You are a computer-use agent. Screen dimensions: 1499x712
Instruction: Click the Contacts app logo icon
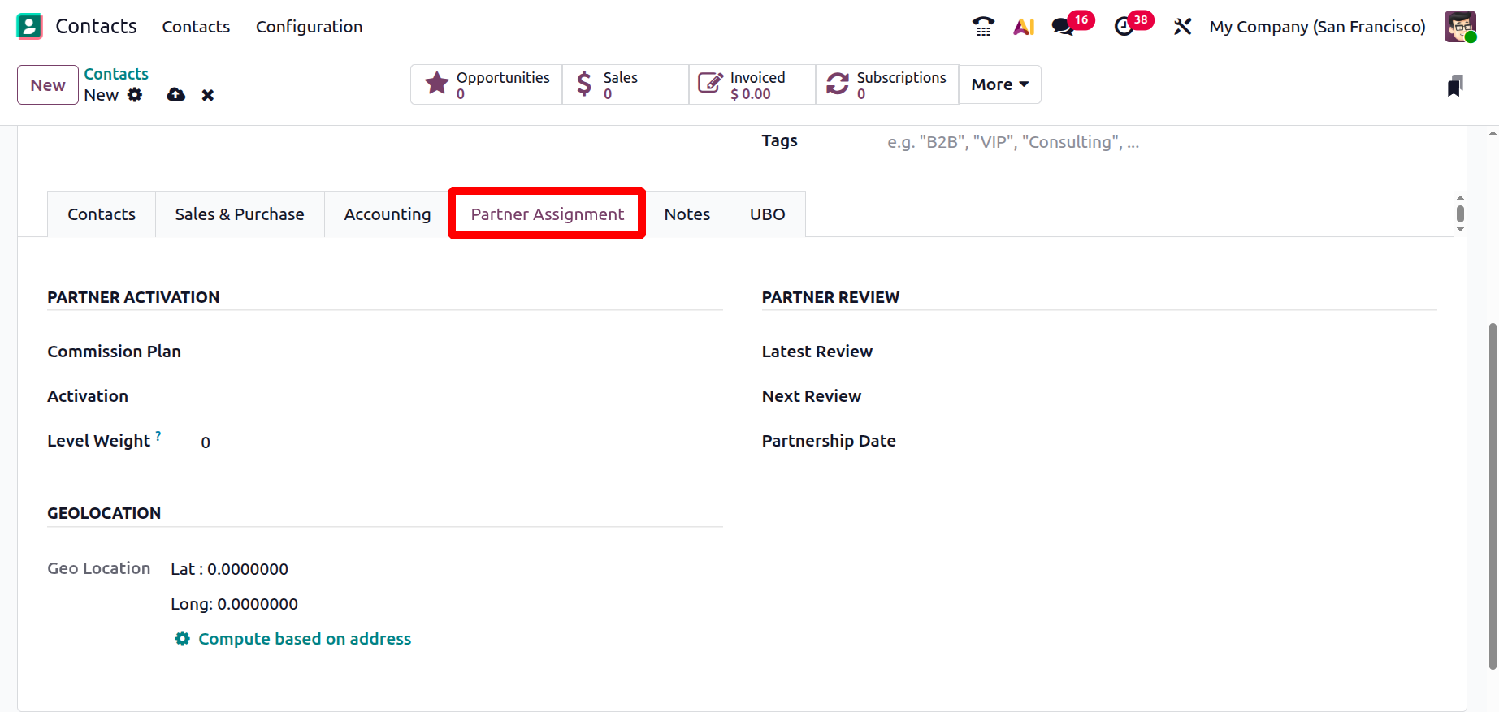coord(29,26)
